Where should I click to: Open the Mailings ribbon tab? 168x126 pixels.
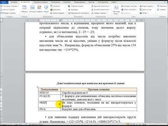(x=67, y=2)
